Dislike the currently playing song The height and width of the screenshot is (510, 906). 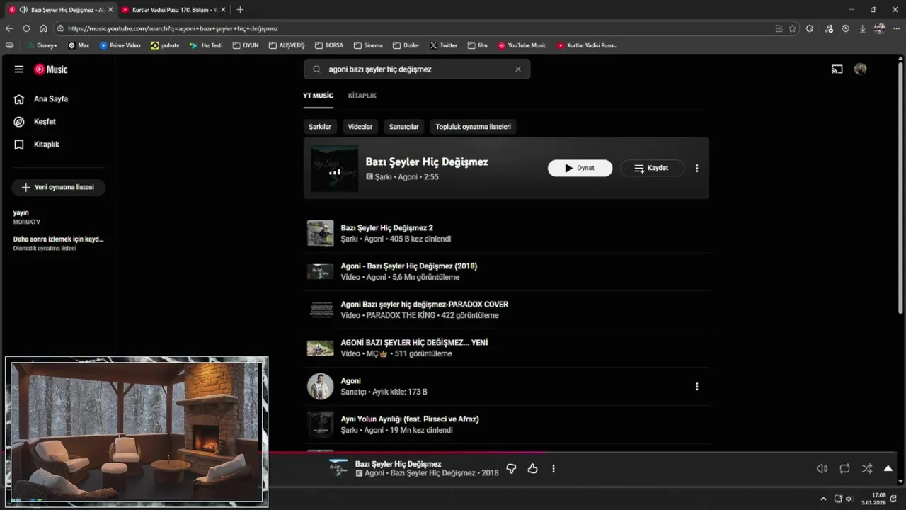[x=511, y=469]
